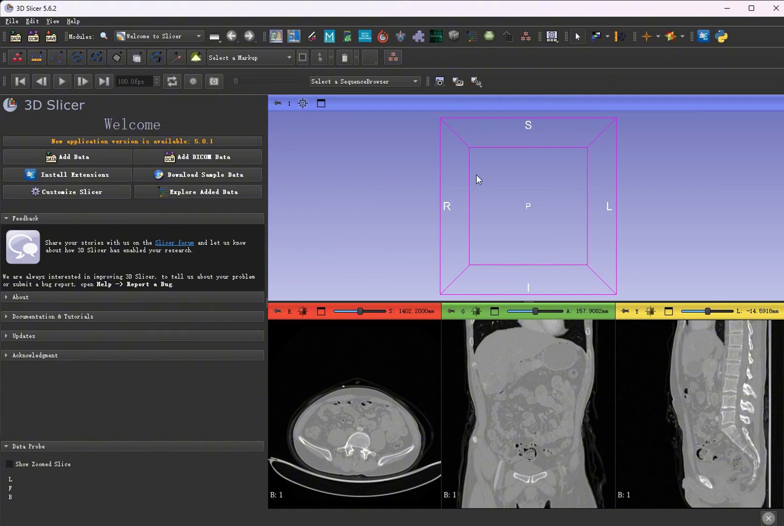
Task: Delete the markup with the trash icon
Action: (x=344, y=57)
